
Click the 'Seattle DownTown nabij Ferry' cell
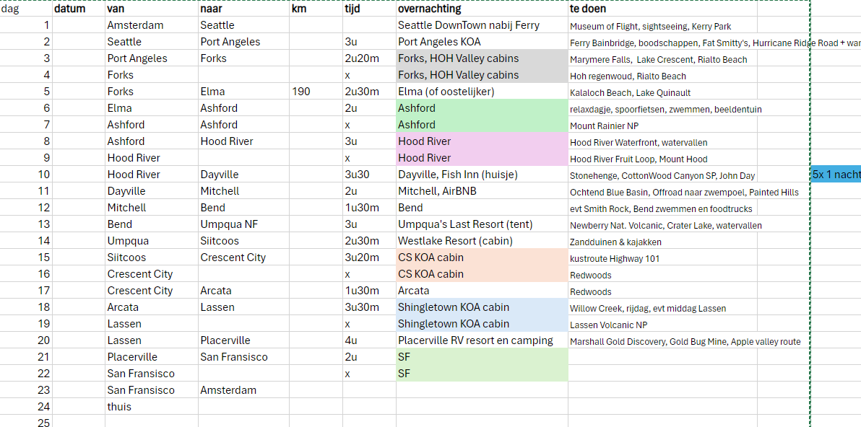(481, 25)
